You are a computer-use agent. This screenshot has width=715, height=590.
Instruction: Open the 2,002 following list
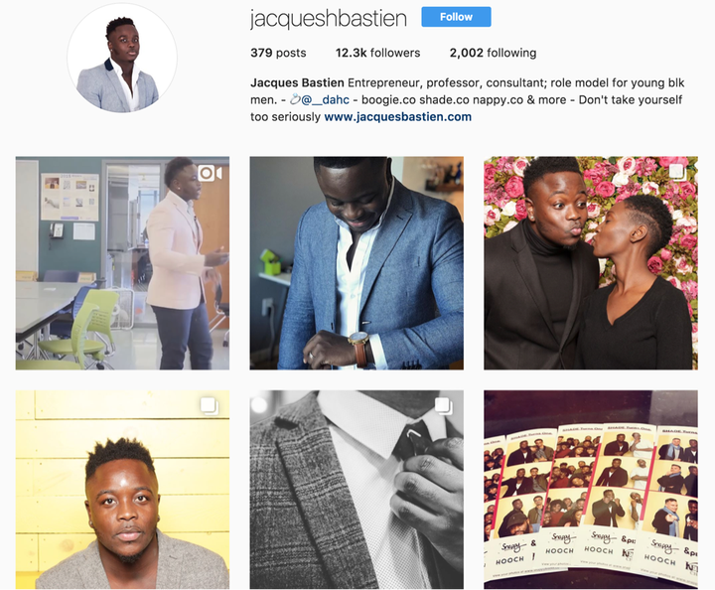click(x=493, y=53)
